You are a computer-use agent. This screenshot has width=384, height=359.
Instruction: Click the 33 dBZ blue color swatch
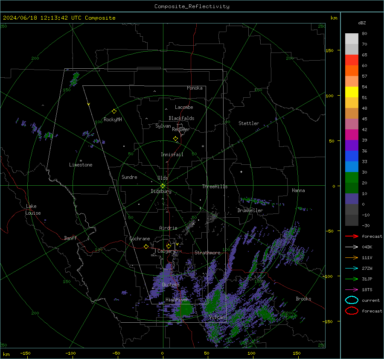point(352,166)
